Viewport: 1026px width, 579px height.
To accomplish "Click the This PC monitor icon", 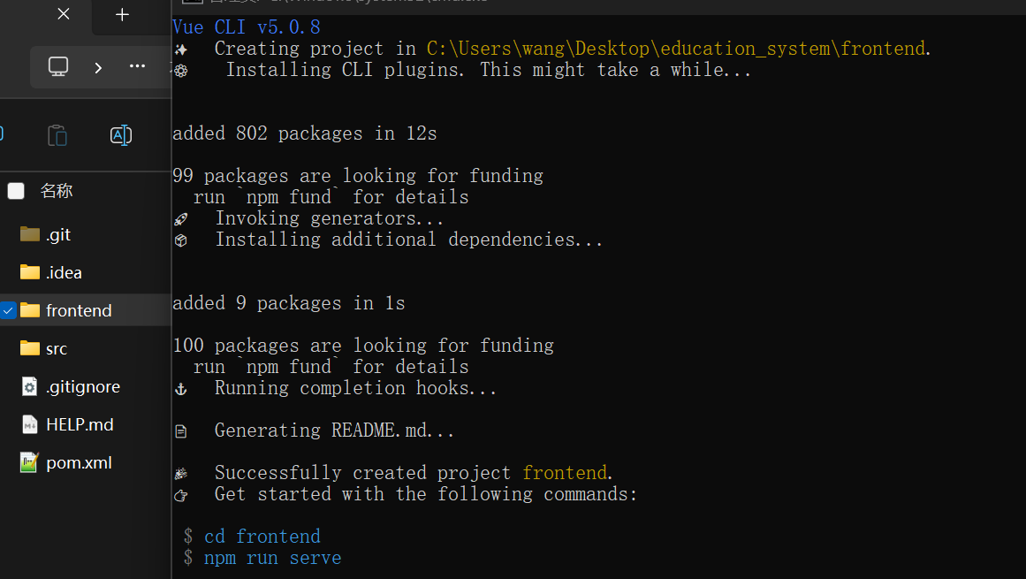I will tap(58, 66).
